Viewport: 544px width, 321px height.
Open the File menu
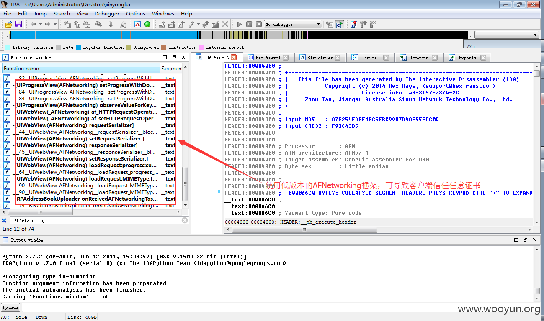[8, 13]
